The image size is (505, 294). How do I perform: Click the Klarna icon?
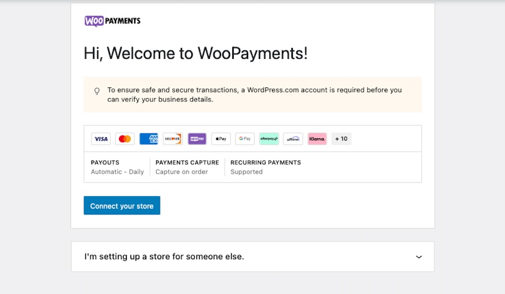pos(317,139)
